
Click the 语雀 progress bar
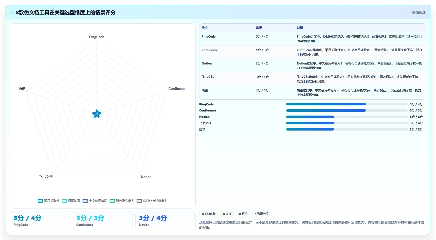[347, 129]
